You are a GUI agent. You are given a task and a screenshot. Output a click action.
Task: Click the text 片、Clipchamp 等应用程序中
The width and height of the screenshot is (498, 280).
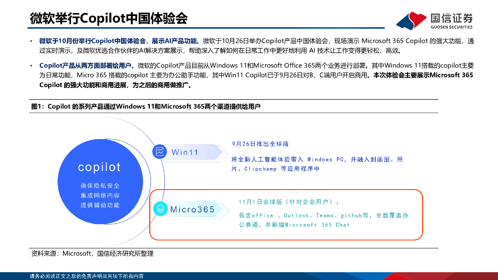point(275,169)
